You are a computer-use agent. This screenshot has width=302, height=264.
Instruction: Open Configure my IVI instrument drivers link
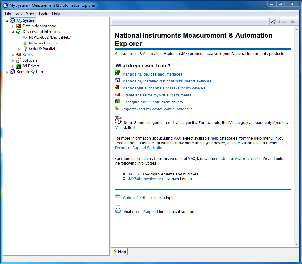click(x=153, y=102)
